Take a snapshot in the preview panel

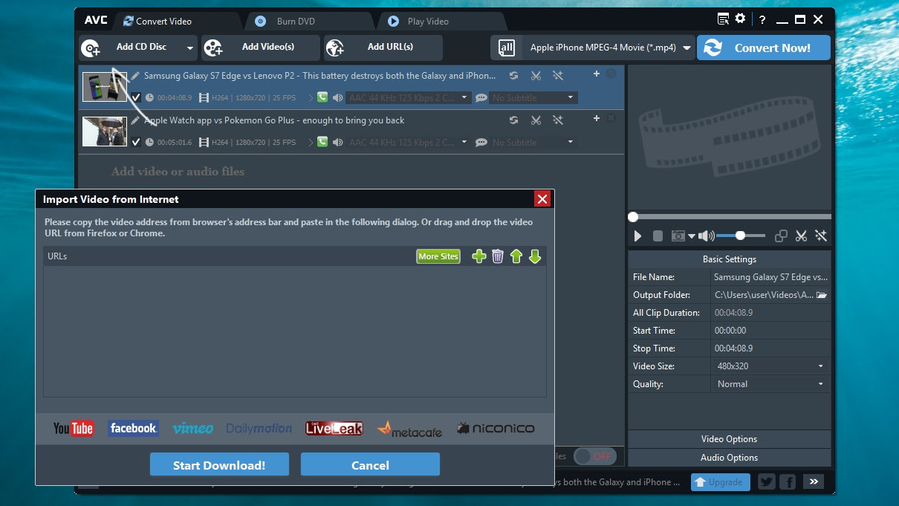678,236
